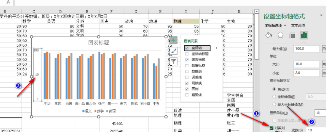Screen dimensions: 326x132
Task: Toggle the 坐标轴 checkbox
Action: pos(187,48)
